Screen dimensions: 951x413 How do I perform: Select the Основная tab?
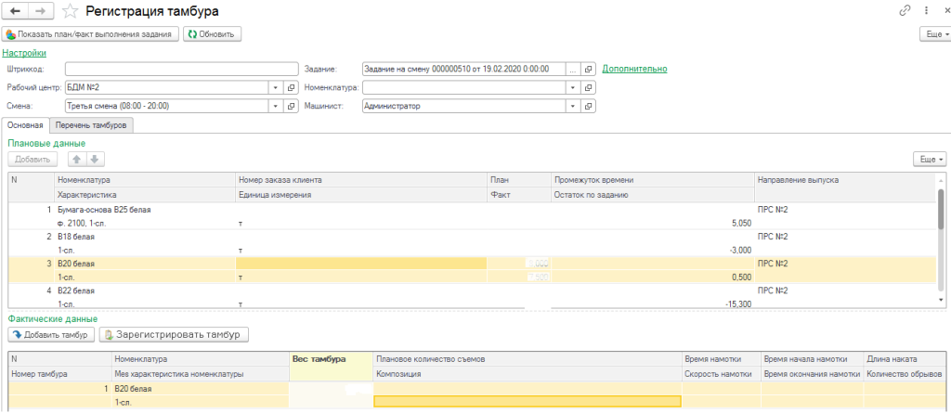point(25,125)
